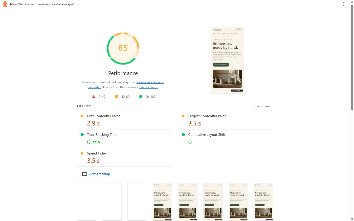Click the report URL fernhook-stoneware-studio.lovable.app
Screen dimensions: 354x221
coord(42,4)
